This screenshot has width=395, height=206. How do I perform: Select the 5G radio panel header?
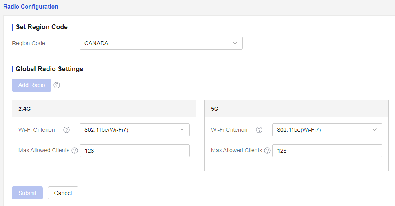pos(297,109)
